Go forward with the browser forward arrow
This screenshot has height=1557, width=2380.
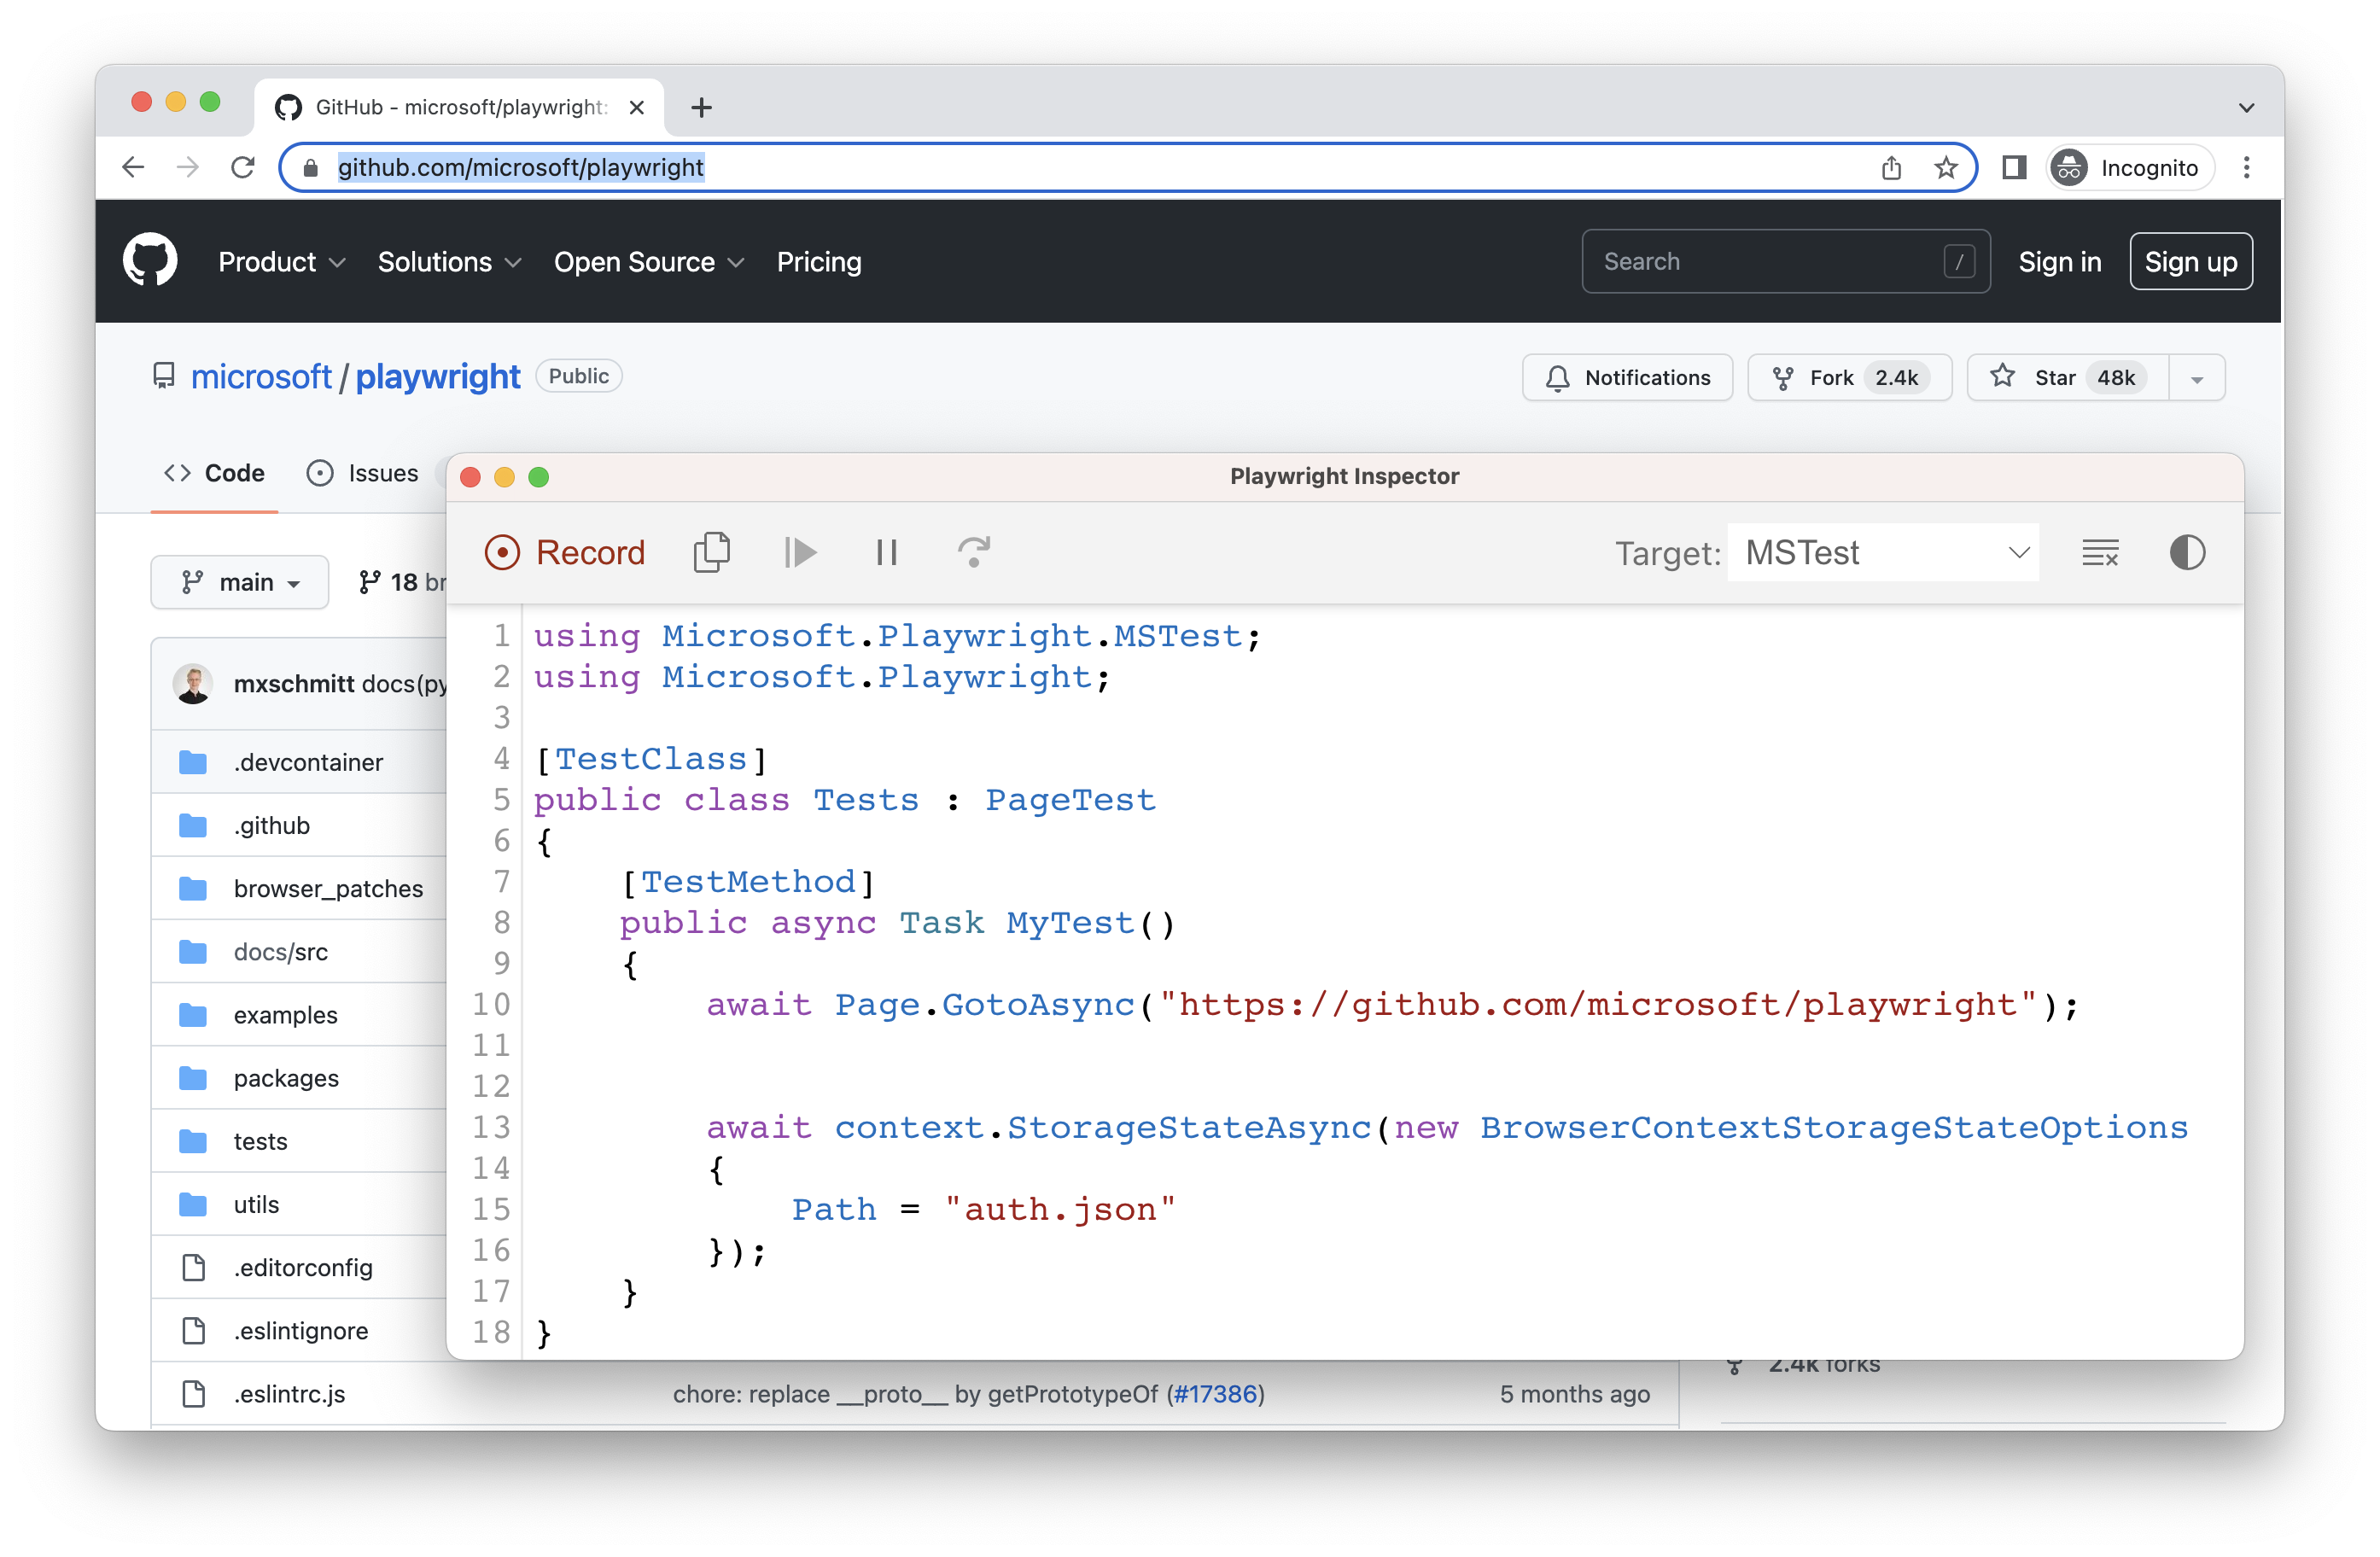pyautogui.click(x=187, y=167)
